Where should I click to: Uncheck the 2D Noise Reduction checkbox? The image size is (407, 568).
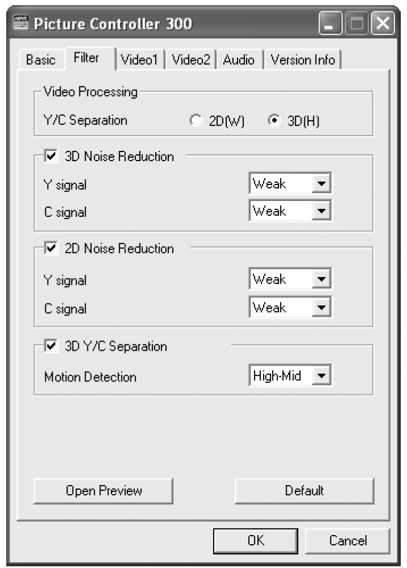pyautogui.click(x=50, y=248)
